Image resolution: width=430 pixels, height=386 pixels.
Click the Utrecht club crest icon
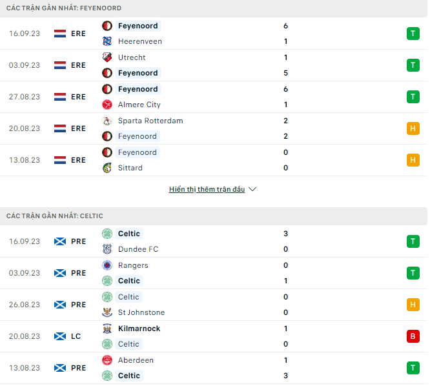(107, 57)
